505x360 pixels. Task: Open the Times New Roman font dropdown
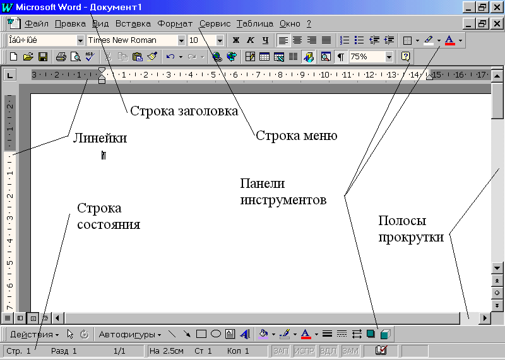[181, 40]
